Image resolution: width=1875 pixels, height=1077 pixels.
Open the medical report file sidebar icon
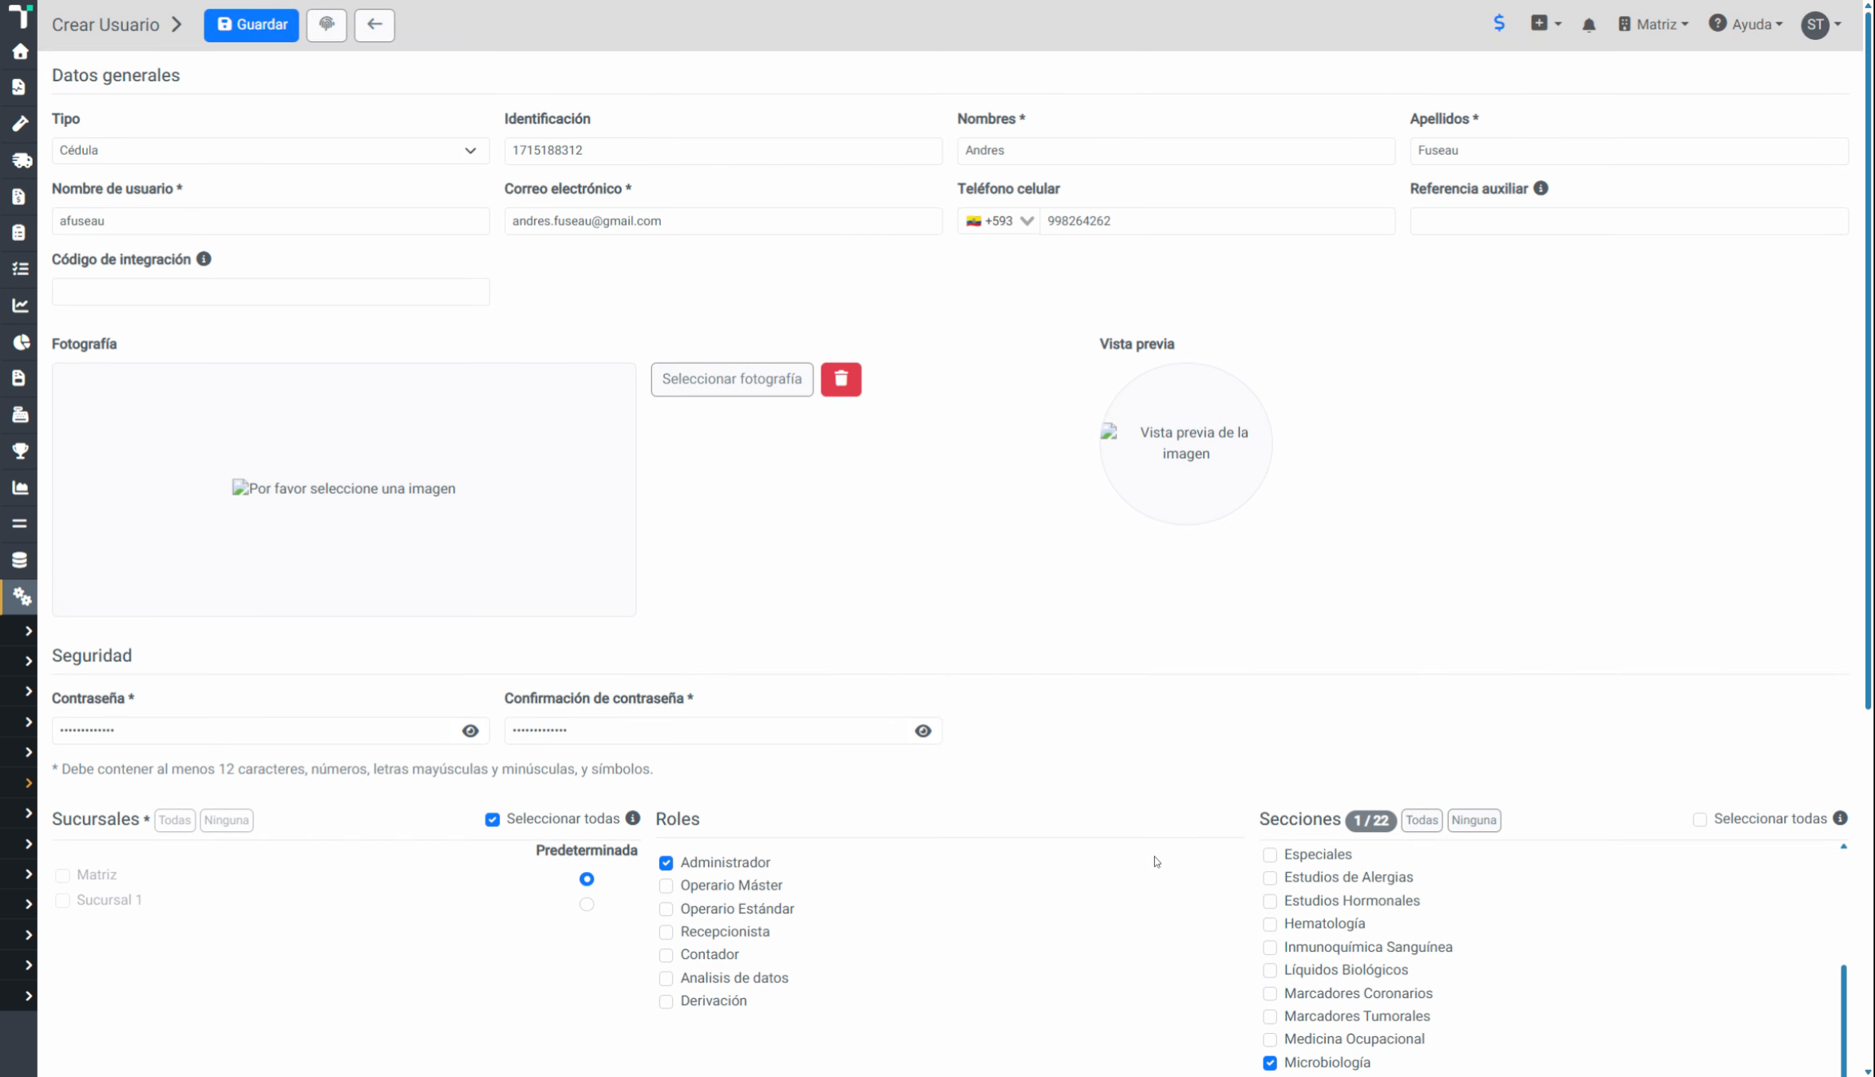pos(20,87)
